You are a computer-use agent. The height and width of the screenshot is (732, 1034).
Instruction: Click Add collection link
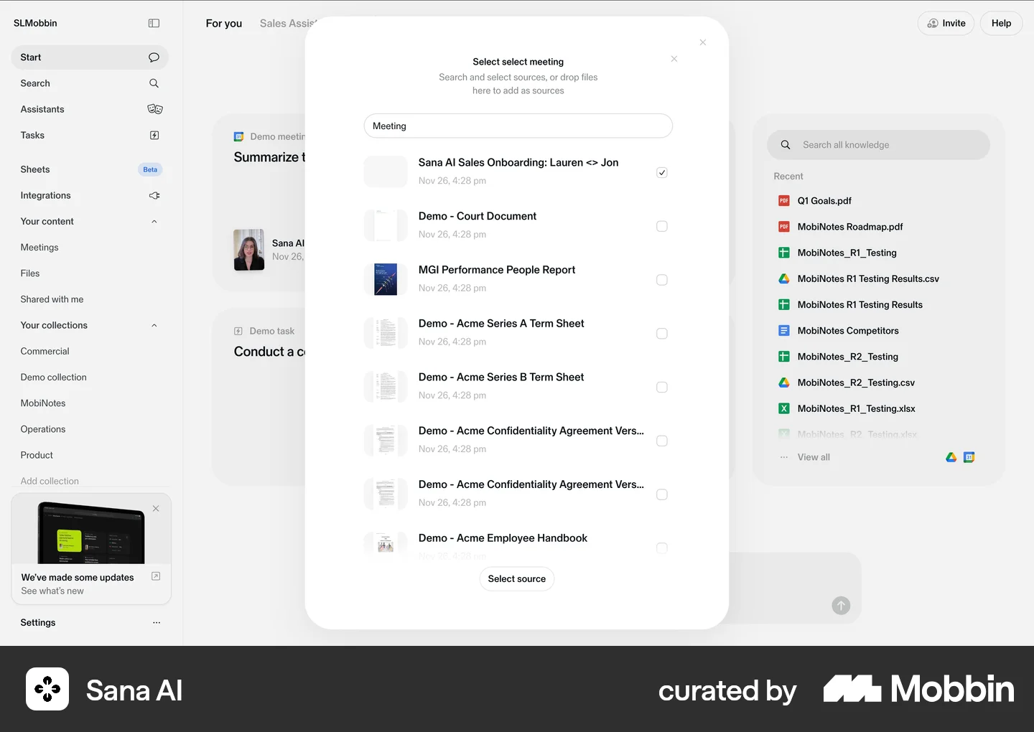click(50, 481)
